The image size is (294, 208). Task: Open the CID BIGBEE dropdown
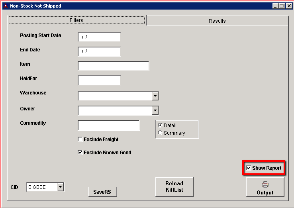60,187
